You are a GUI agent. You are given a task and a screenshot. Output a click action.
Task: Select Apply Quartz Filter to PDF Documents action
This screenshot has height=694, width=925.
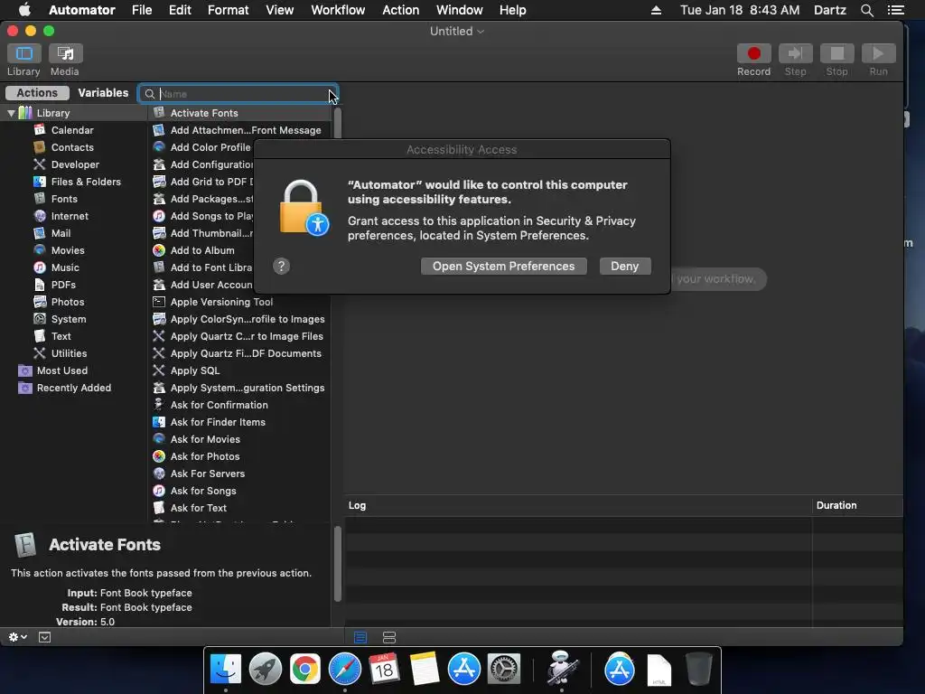pos(238,353)
